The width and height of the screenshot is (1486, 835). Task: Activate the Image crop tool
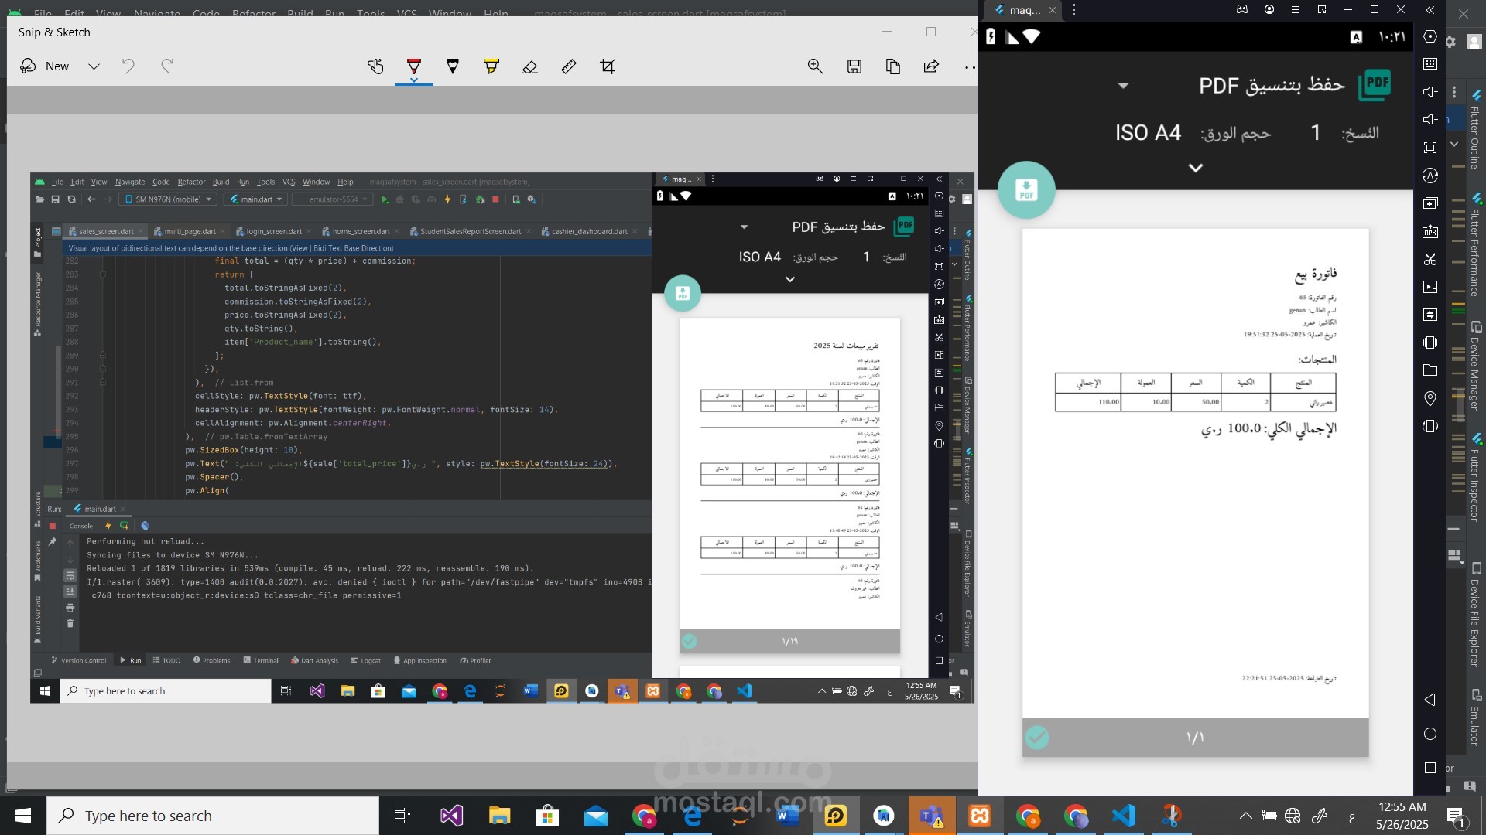[608, 66]
